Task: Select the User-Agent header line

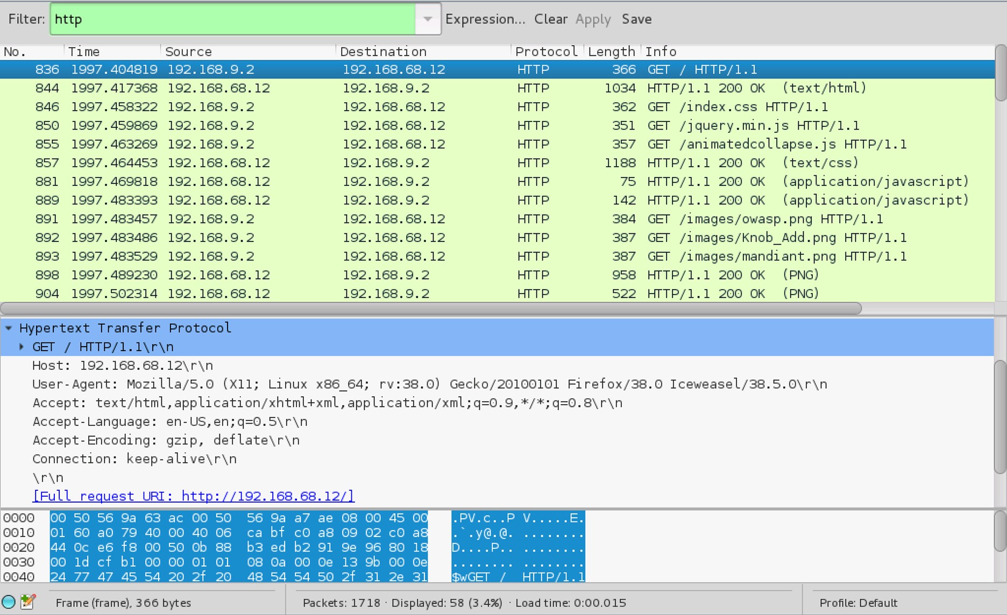Action: point(429,384)
